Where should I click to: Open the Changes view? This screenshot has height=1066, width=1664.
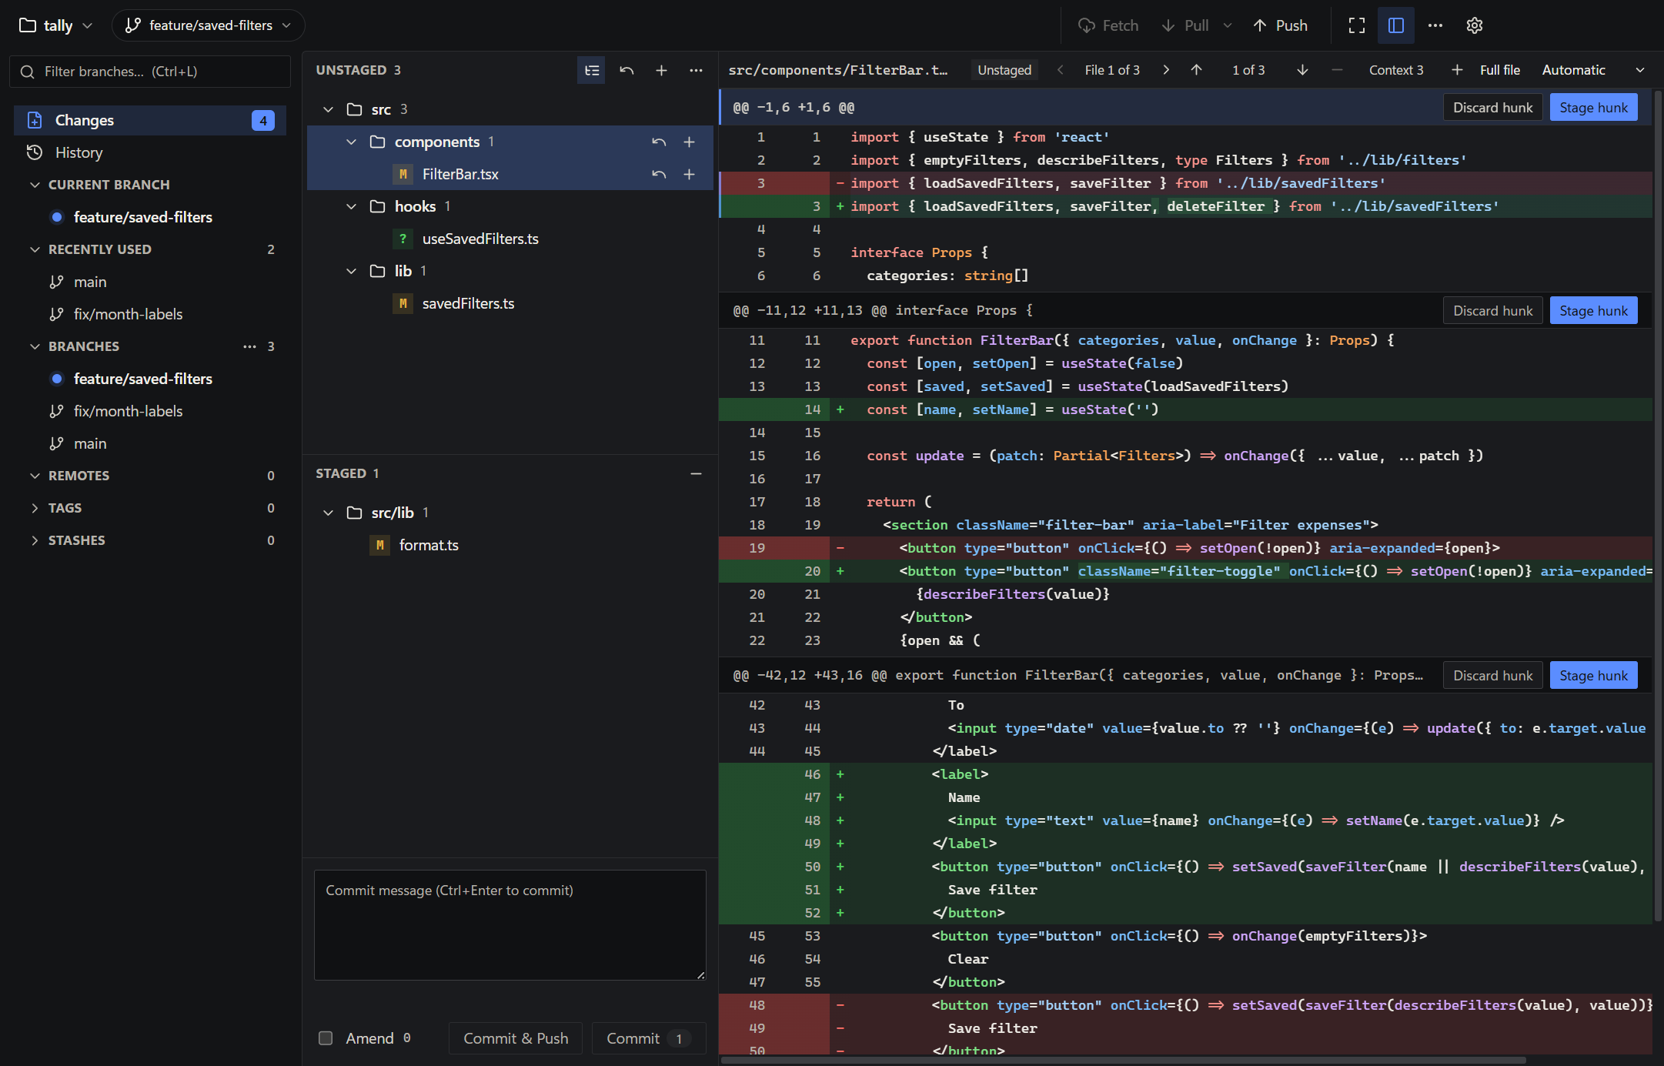(150, 120)
